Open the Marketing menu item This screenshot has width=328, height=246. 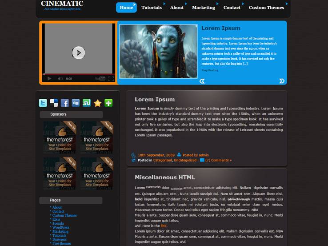204,8
